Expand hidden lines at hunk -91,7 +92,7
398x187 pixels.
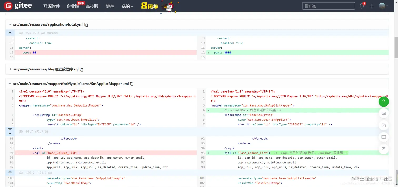pyautogui.click(x=10, y=132)
